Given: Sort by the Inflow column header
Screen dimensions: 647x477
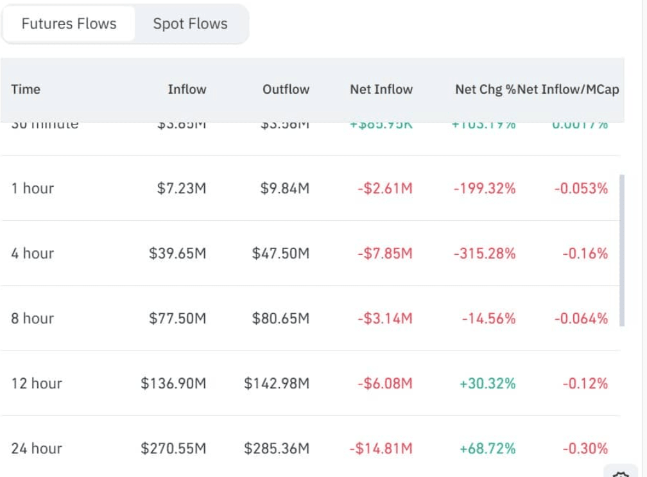Looking at the screenshot, I should tap(187, 89).
